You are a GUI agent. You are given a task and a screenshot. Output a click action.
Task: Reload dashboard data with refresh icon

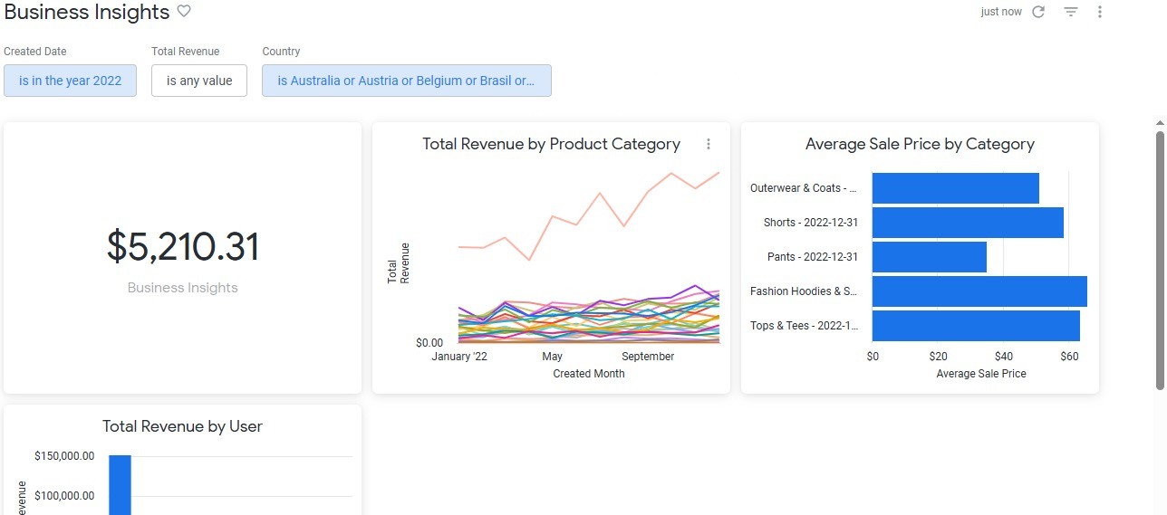point(1038,12)
